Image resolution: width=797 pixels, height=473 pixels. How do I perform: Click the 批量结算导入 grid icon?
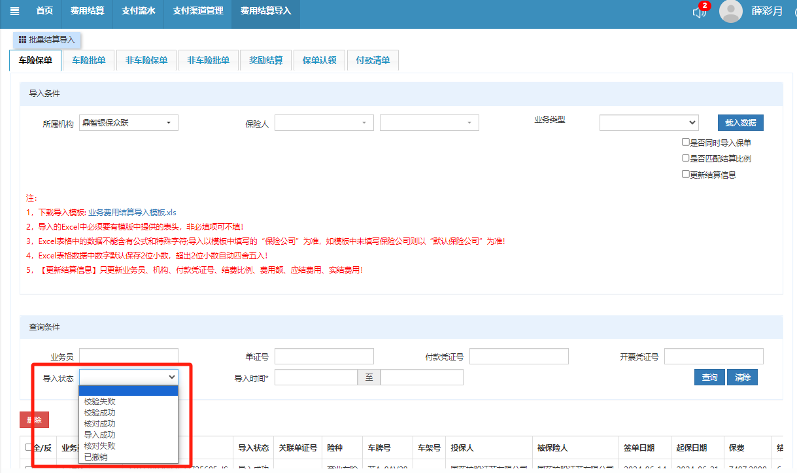[x=23, y=40]
